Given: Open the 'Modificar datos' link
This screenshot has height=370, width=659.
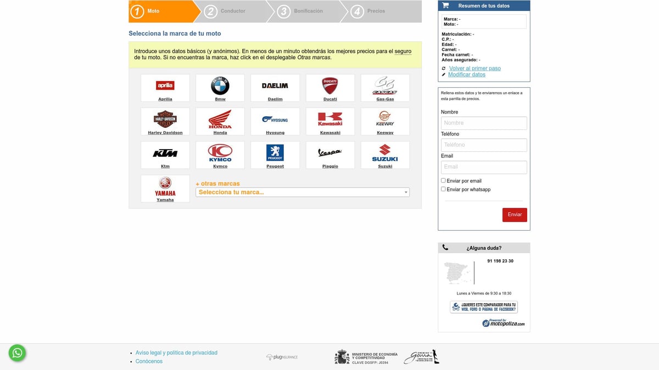Looking at the screenshot, I should tap(467, 75).
